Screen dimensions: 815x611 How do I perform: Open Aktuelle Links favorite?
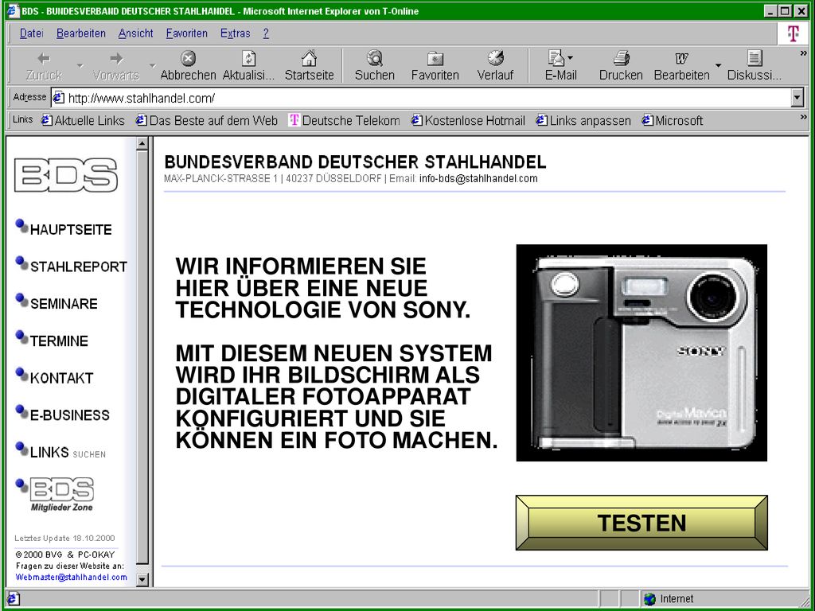pos(83,121)
